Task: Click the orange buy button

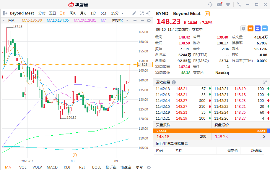Action: click(251, 28)
